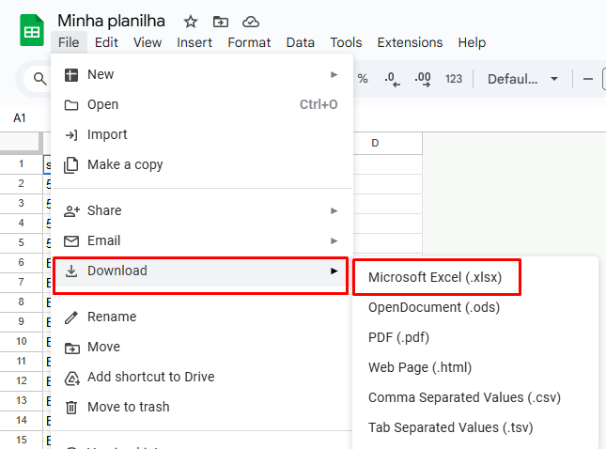The width and height of the screenshot is (606, 449).
Task: Click the Minha planilha title
Action: pyautogui.click(x=111, y=21)
